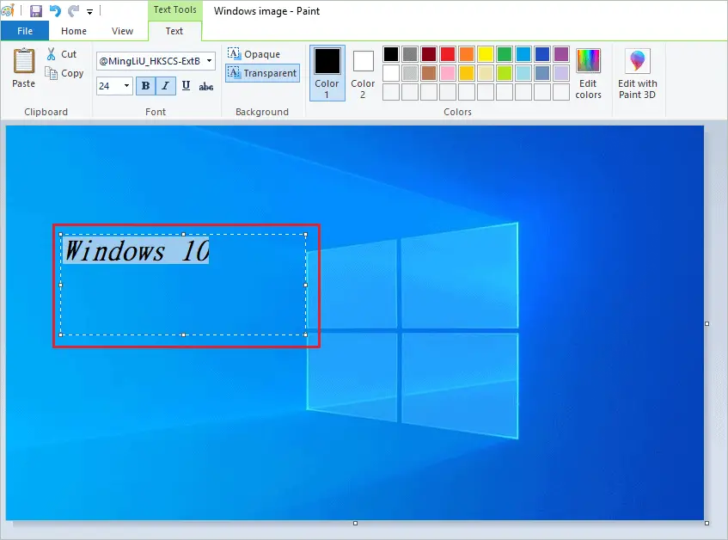728x540 pixels.
Task: Pick the blue-gray color swatch
Action: tap(542, 73)
